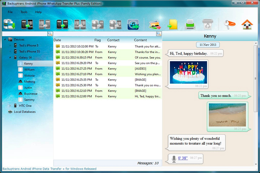Click the second database restore icon
Image resolution: width=260 pixels, height=173 pixels.
(x=116, y=25)
